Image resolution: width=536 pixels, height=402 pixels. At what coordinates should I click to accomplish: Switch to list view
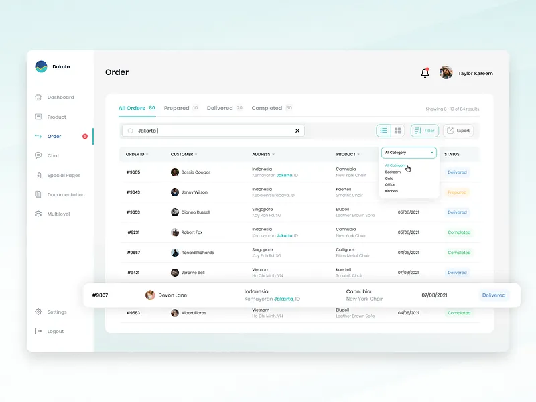click(x=383, y=131)
